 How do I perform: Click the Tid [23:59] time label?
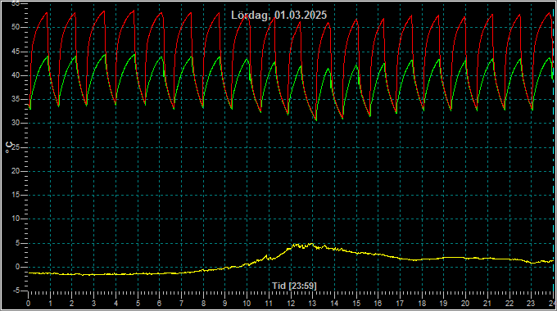[x=294, y=286]
